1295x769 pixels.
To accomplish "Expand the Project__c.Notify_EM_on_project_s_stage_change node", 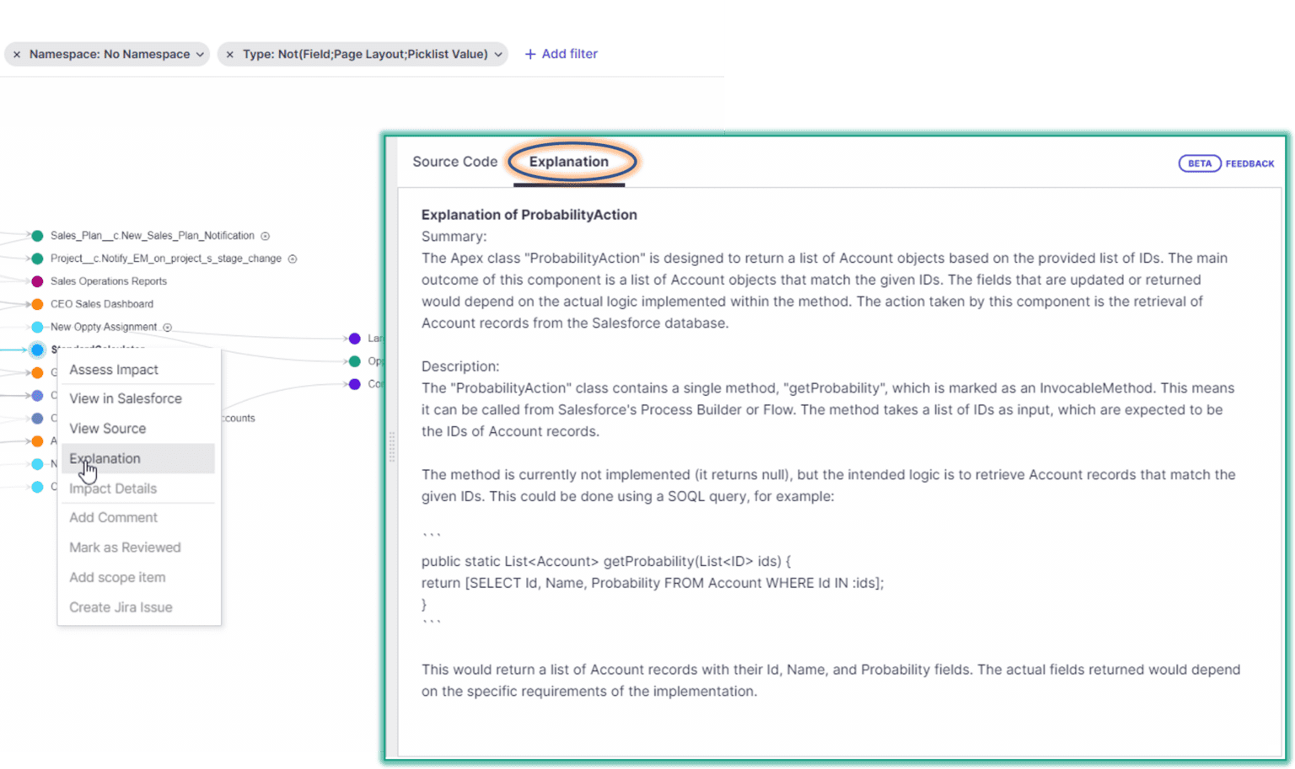I will coord(293,259).
